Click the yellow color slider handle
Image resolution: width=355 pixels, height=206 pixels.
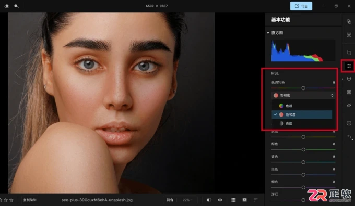pyautogui.click(x=303, y=137)
